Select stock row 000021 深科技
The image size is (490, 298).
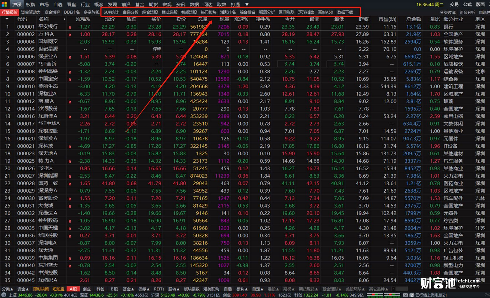pos(245,146)
